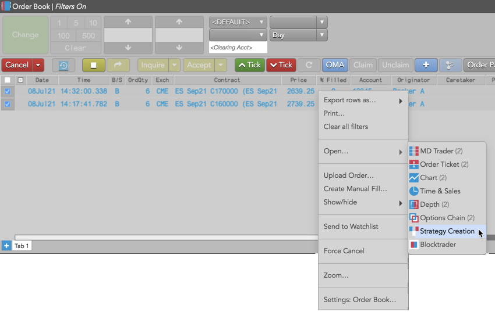Image resolution: width=495 pixels, height=312 pixels.
Task: Click the MD Trader icon in submenu
Action: (x=414, y=151)
